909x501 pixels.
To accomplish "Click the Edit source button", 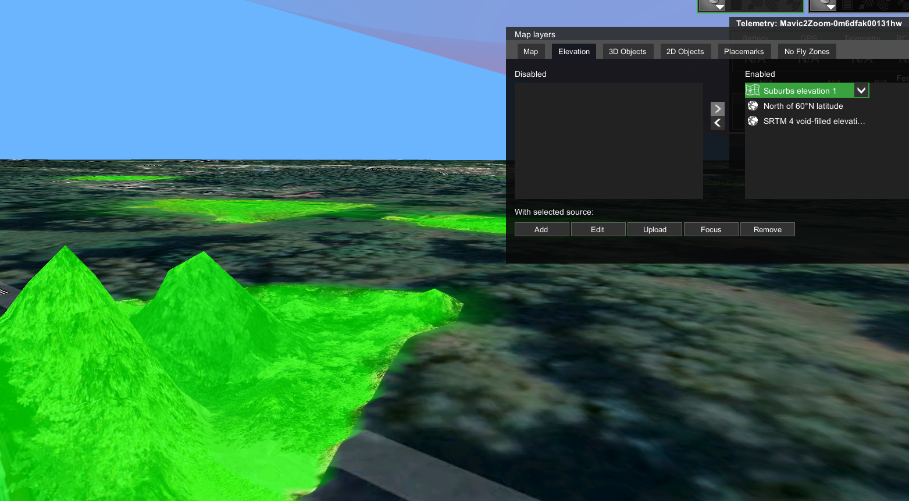I will point(598,229).
